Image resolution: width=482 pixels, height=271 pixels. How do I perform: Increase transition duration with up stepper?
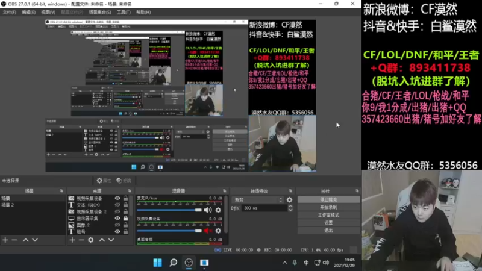[x=290, y=206]
